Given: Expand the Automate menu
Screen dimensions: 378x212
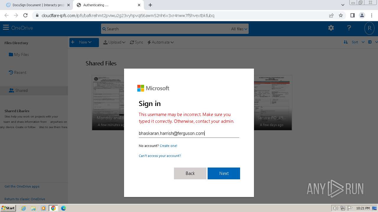Looking at the screenshot, I should click(x=161, y=42).
